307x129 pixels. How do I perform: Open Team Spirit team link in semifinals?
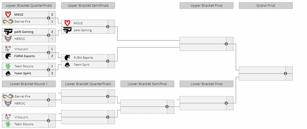[x=81, y=65]
